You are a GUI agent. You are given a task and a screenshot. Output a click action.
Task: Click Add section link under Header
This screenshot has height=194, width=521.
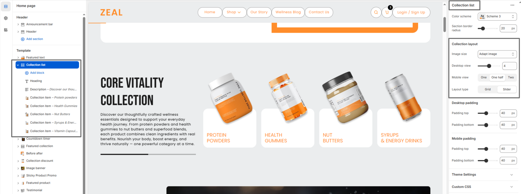coord(35,39)
